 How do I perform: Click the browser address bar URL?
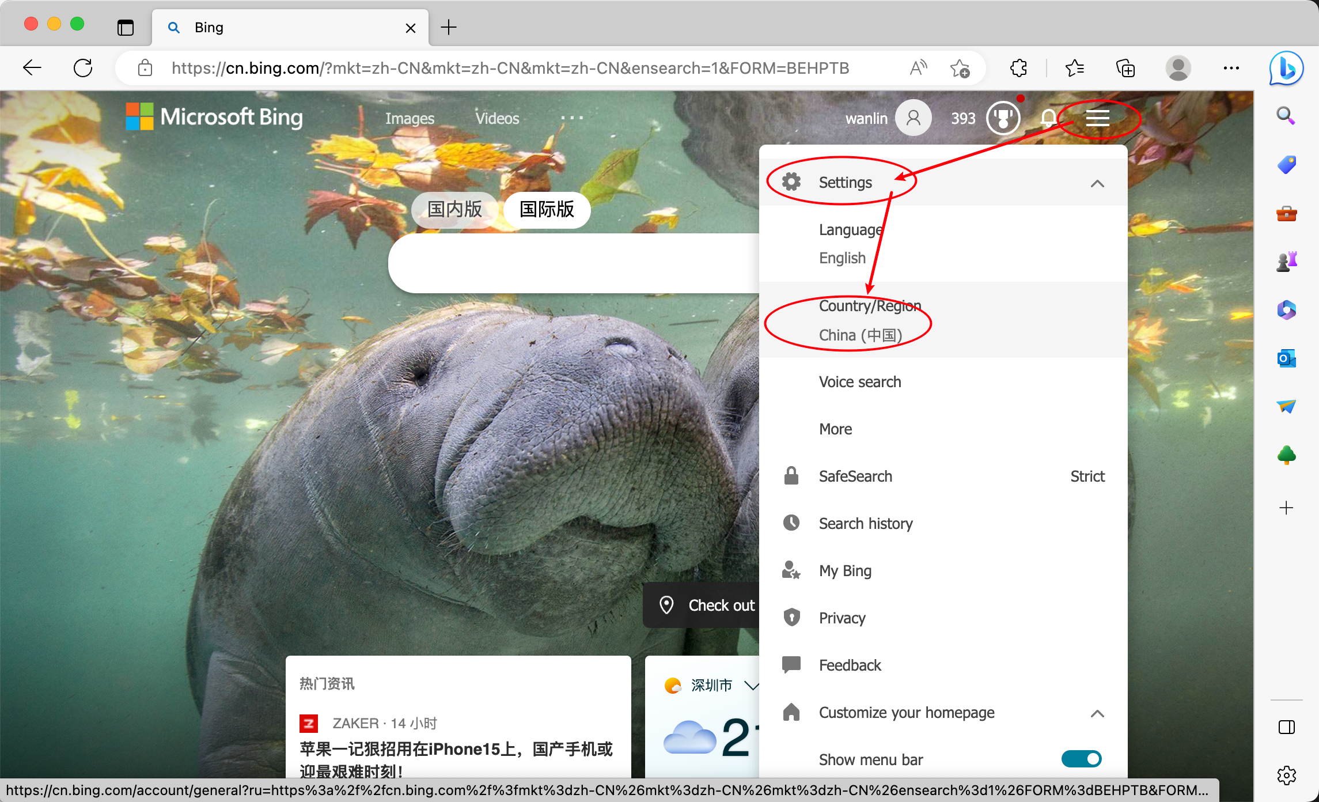tap(510, 68)
